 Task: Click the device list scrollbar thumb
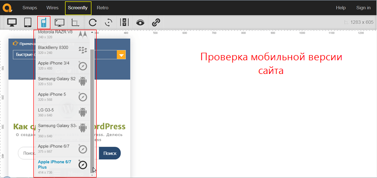[x=92, y=111]
